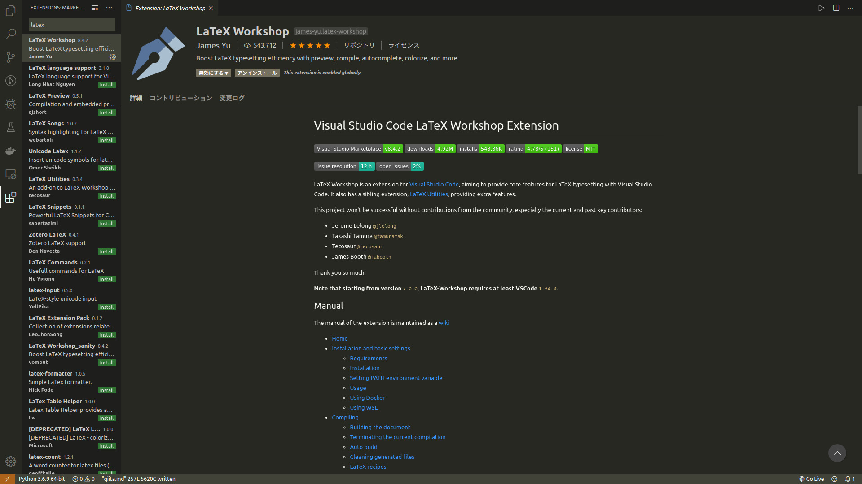Open editor more actions ellipsis menu
This screenshot has width=862, height=484.
[x=850, y=8]
